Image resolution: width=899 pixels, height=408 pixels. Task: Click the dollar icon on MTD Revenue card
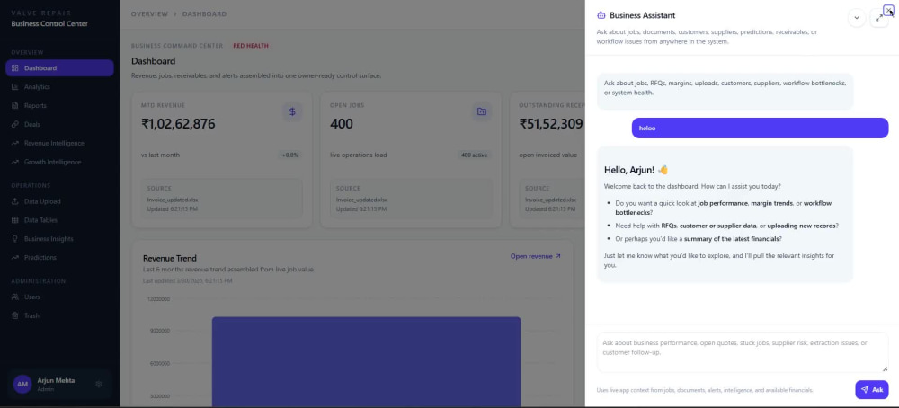click(292, 111)
